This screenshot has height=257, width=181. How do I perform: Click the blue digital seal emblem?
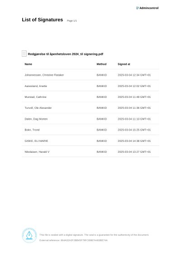click(29, 235)
